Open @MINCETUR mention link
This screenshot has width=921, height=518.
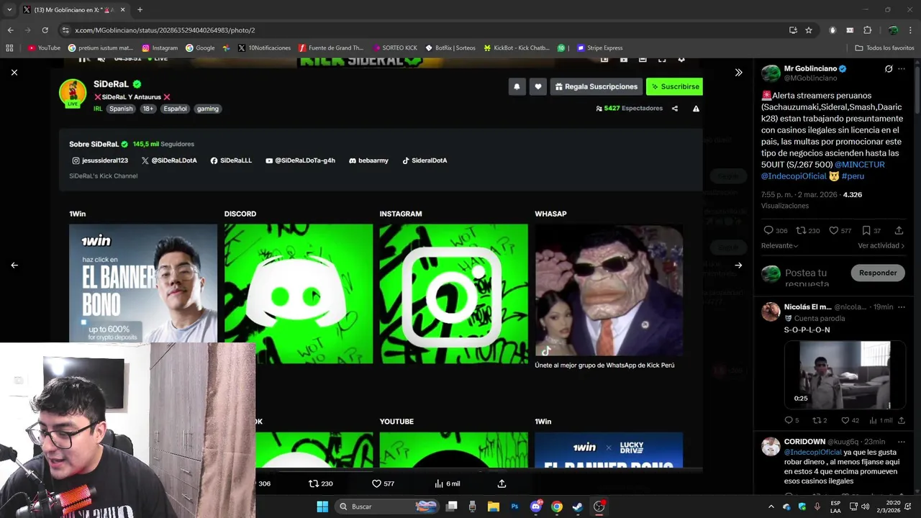click(x=860, y=165)
